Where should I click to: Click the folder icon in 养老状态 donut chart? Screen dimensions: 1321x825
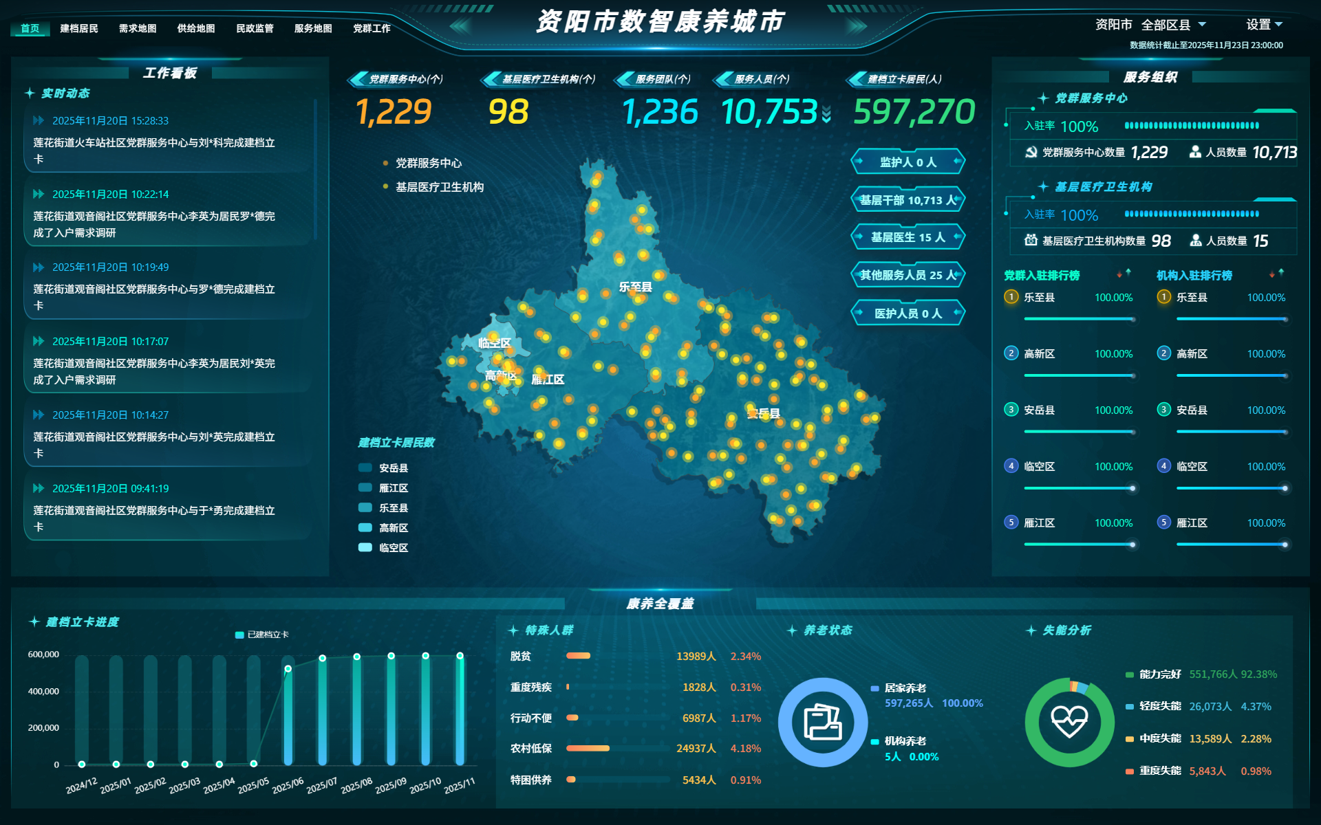822,723
